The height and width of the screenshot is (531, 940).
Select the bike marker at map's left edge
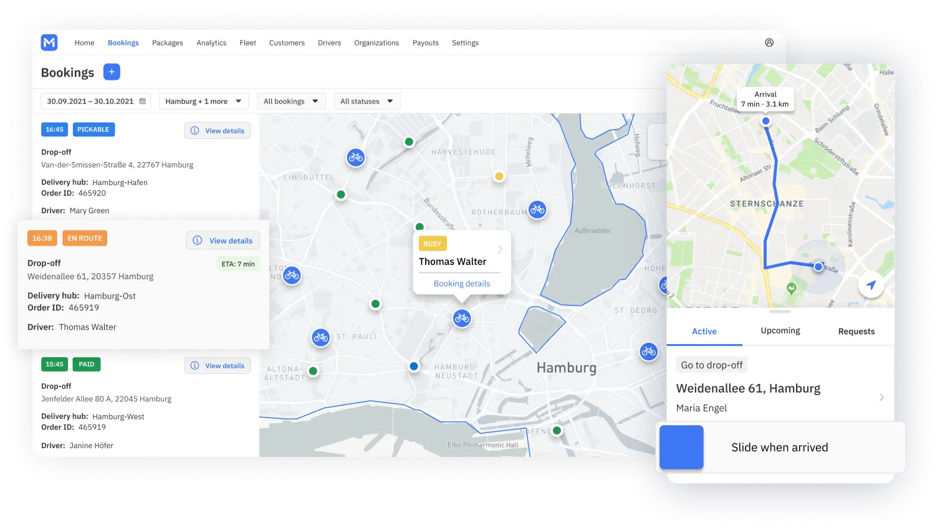click(292, 275)
